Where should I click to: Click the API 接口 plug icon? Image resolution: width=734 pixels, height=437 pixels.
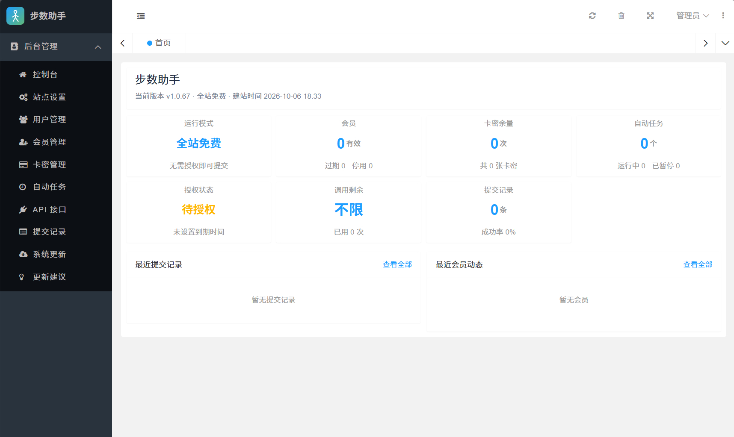23,210
